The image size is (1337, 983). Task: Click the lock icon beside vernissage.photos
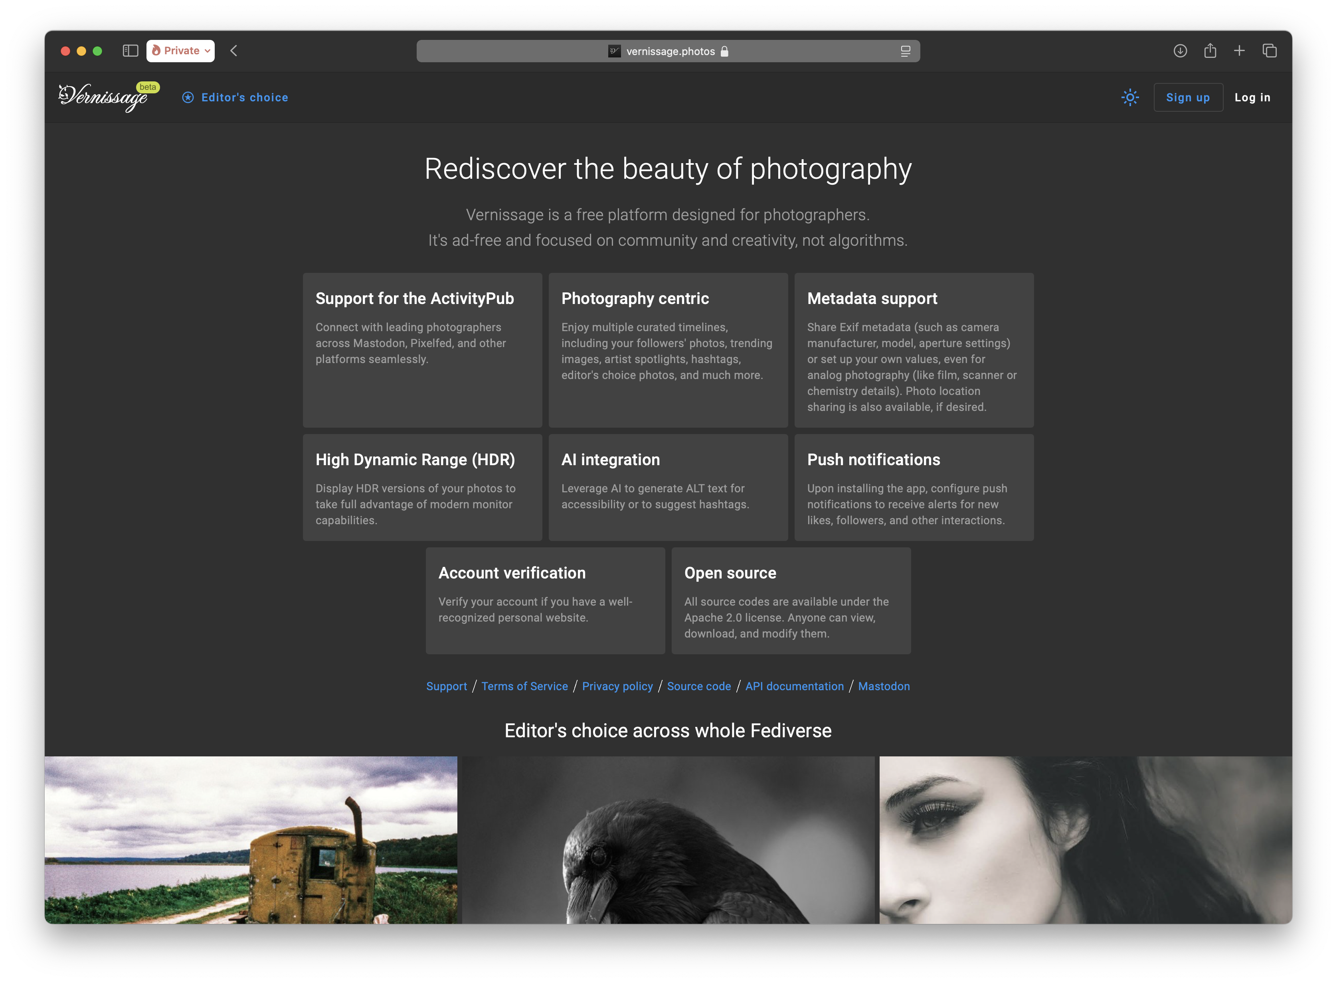point(724,51)
